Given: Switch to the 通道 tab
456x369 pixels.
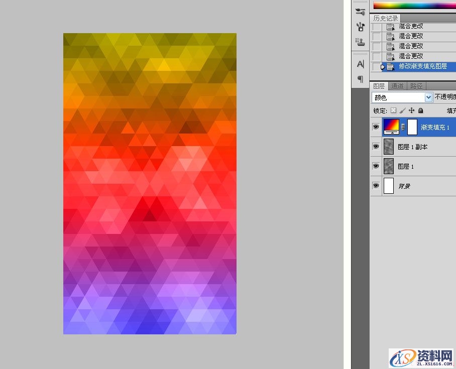Looking at the screenshot, I should click(397, 86).
